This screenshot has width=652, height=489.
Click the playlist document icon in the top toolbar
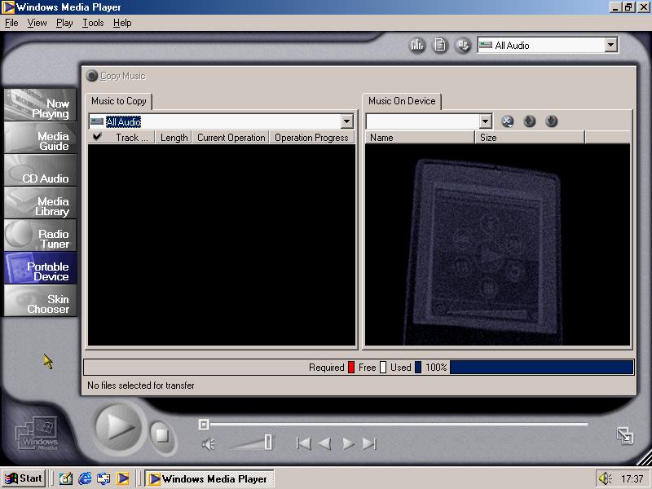pos(440,46)
